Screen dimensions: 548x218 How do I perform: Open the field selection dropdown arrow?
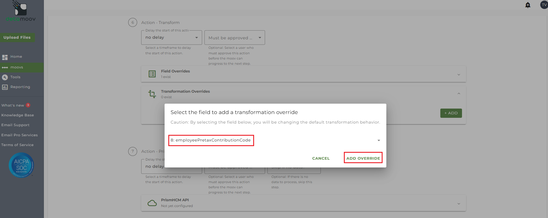pyautogui.click(x=379, y=141)
